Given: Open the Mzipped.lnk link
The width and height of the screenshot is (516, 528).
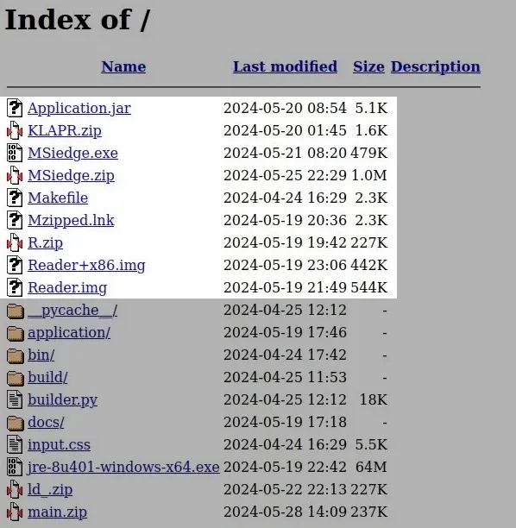Looking at the screenshot, I should [x=71, y=220].
